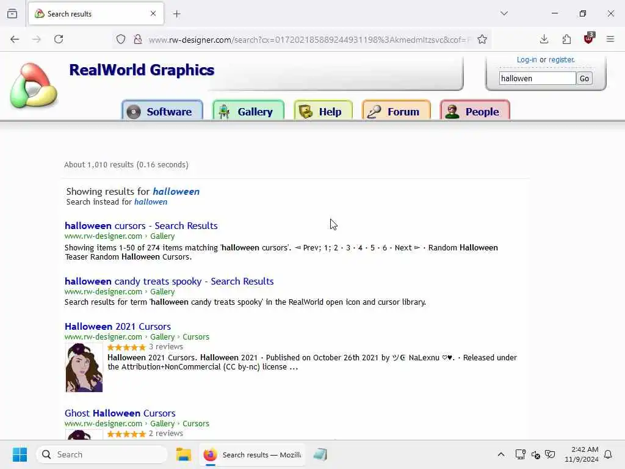Click the browser address bar URL
Viewport: 625px width, 469px height.
point(309,40)
